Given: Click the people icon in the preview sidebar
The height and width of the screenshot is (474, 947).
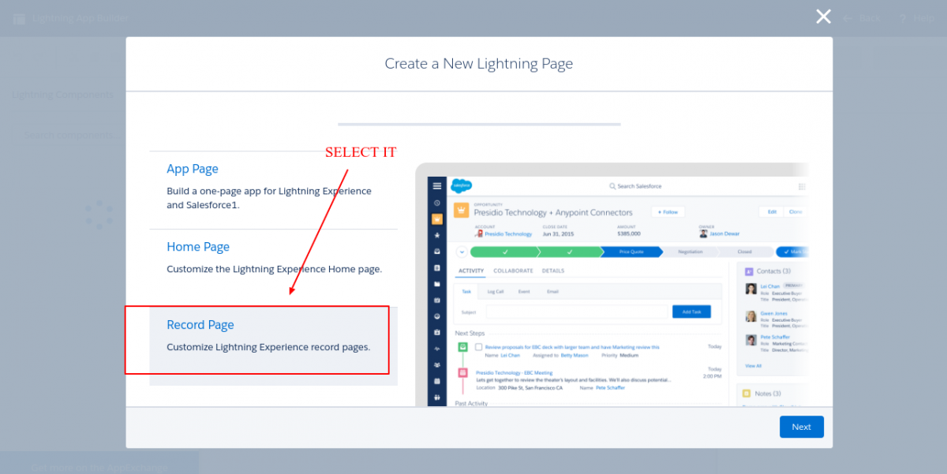Looking at the screenshot, I should click(437, 364).
